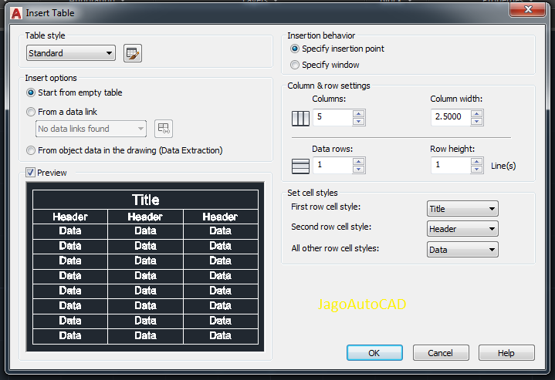
Task: Increase the Columns count with up arrow
Action: [x=359, y=114]
